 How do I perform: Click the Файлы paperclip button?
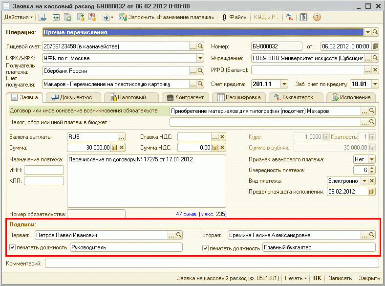[235, 17]
